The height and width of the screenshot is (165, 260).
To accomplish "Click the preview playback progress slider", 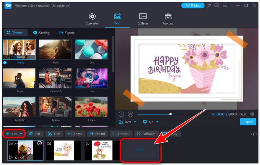I will pos(170,114).
